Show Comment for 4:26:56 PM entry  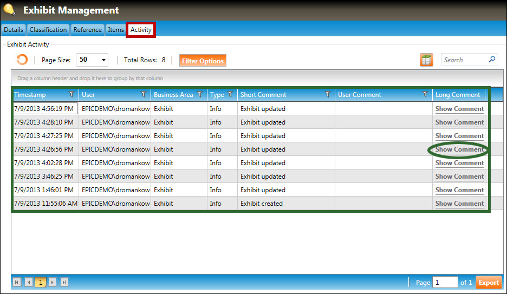coord(459,149)
